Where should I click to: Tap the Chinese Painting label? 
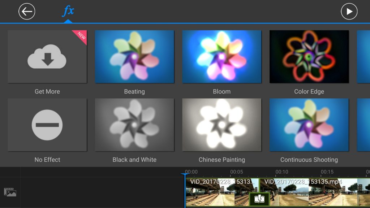tap(222, 160)
